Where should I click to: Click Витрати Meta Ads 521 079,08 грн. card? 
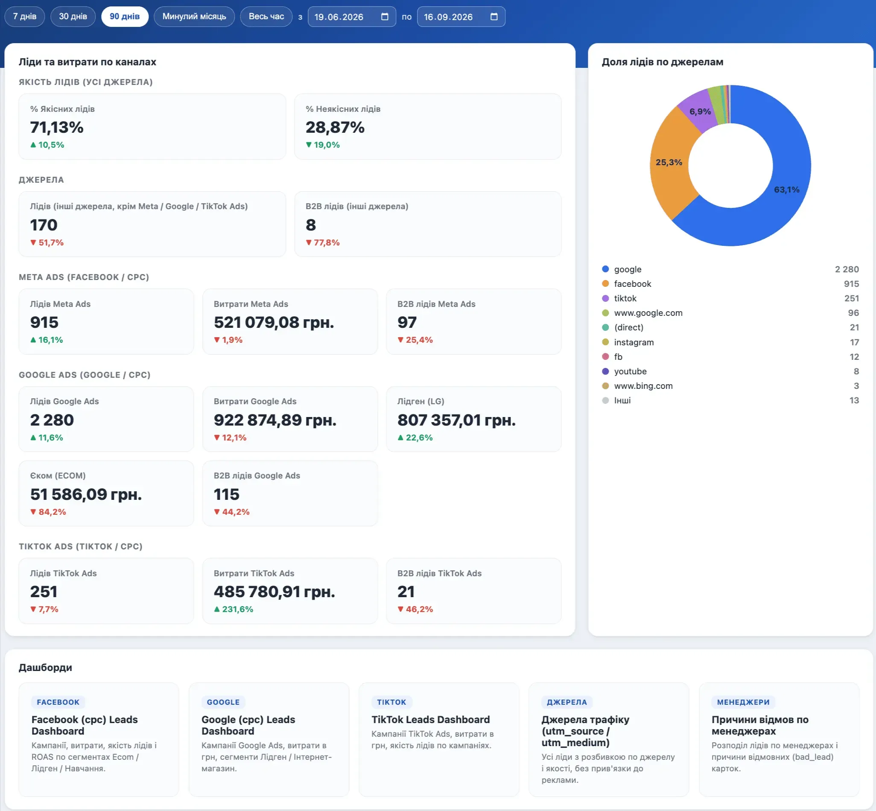pos(290,321)
